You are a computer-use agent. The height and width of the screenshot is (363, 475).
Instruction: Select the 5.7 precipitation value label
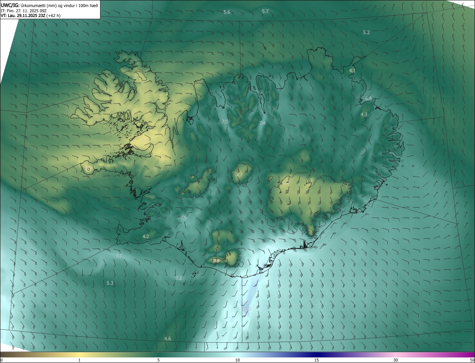pyautogui.click(x=265, y=12)
